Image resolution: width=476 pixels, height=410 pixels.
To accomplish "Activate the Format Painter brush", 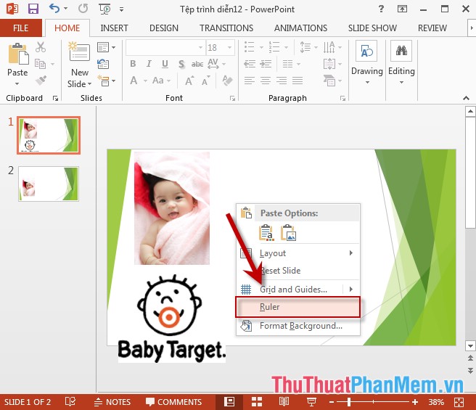I will [x=41, y=80].
